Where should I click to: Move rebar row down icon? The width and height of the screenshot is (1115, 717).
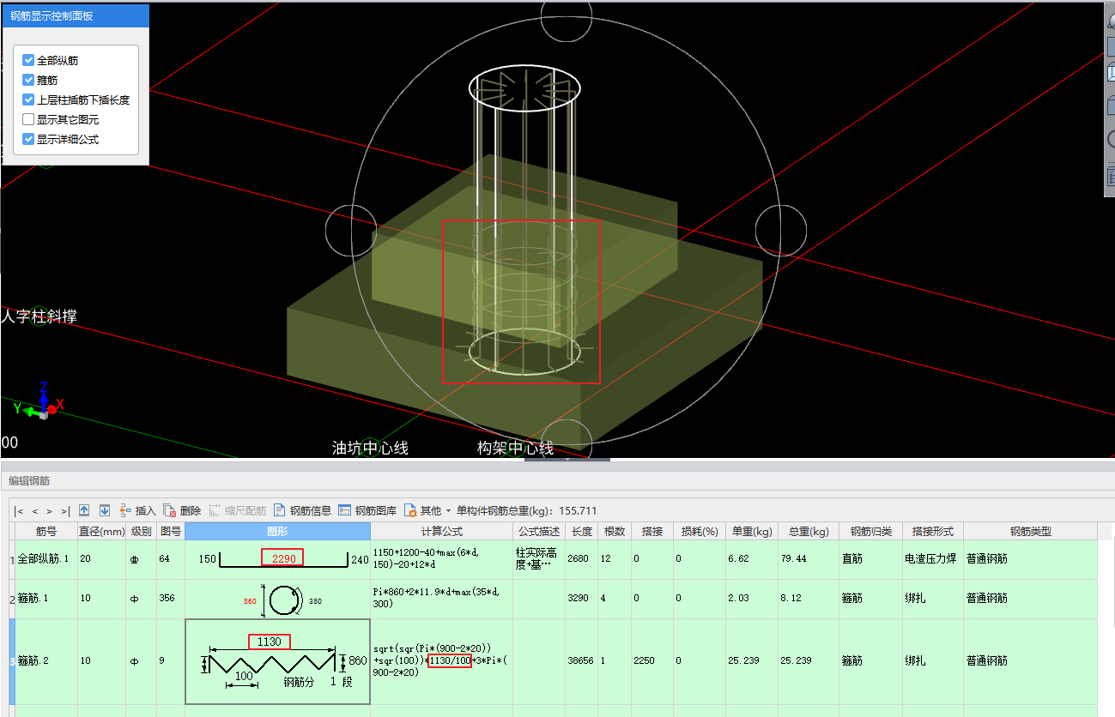tap(104, 510)
